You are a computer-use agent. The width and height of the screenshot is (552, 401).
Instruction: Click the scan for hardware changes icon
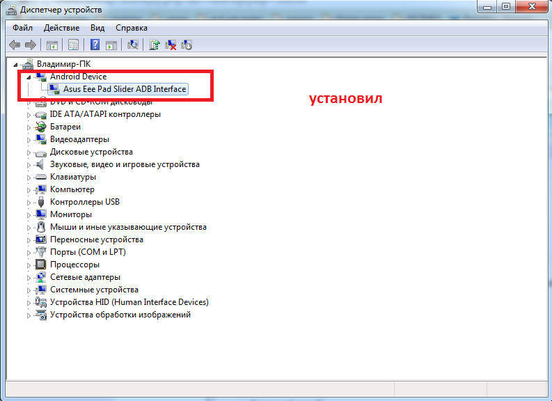[133, 45]
